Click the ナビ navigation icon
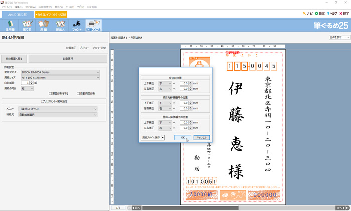Image resolution: width=351 pixels, height=211 pixels. pos(307,14)
